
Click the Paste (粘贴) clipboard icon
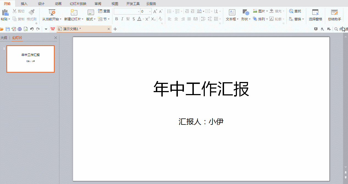coord(5,13)
